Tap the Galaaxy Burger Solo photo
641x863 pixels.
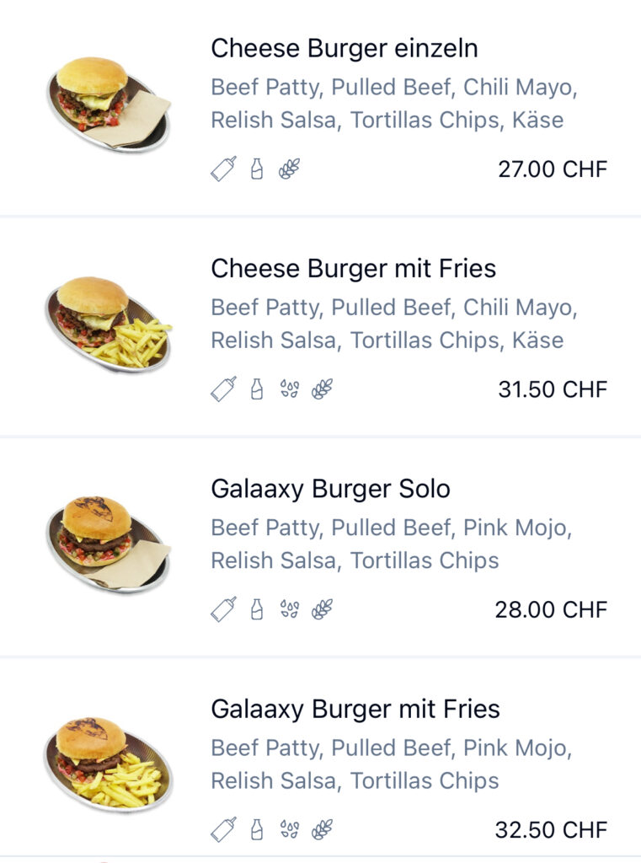tap(108, 544)
